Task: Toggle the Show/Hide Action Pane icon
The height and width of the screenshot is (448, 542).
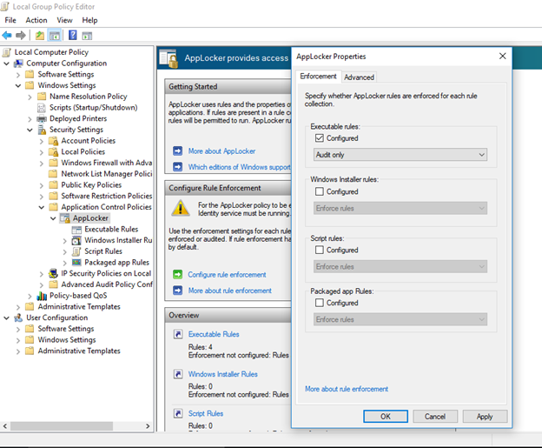Action: tap(87, 36)
